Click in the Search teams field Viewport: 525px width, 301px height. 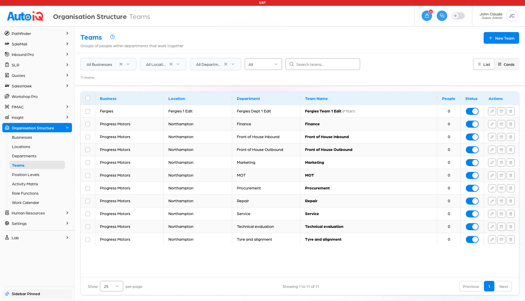coord(323,64)
